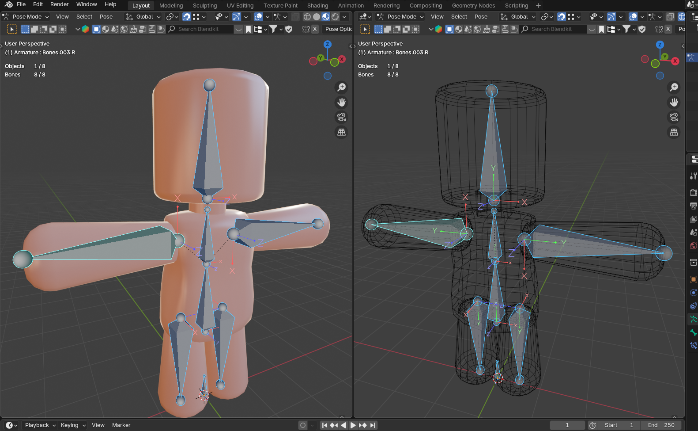The image size is (698, 431).
Task: Enable solid shading in left viewport
Action: pos(317,17)
